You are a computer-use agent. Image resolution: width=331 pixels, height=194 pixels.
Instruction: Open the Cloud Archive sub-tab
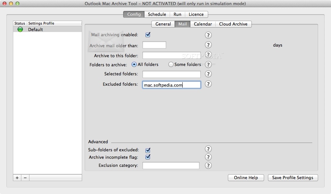[233, 24]
